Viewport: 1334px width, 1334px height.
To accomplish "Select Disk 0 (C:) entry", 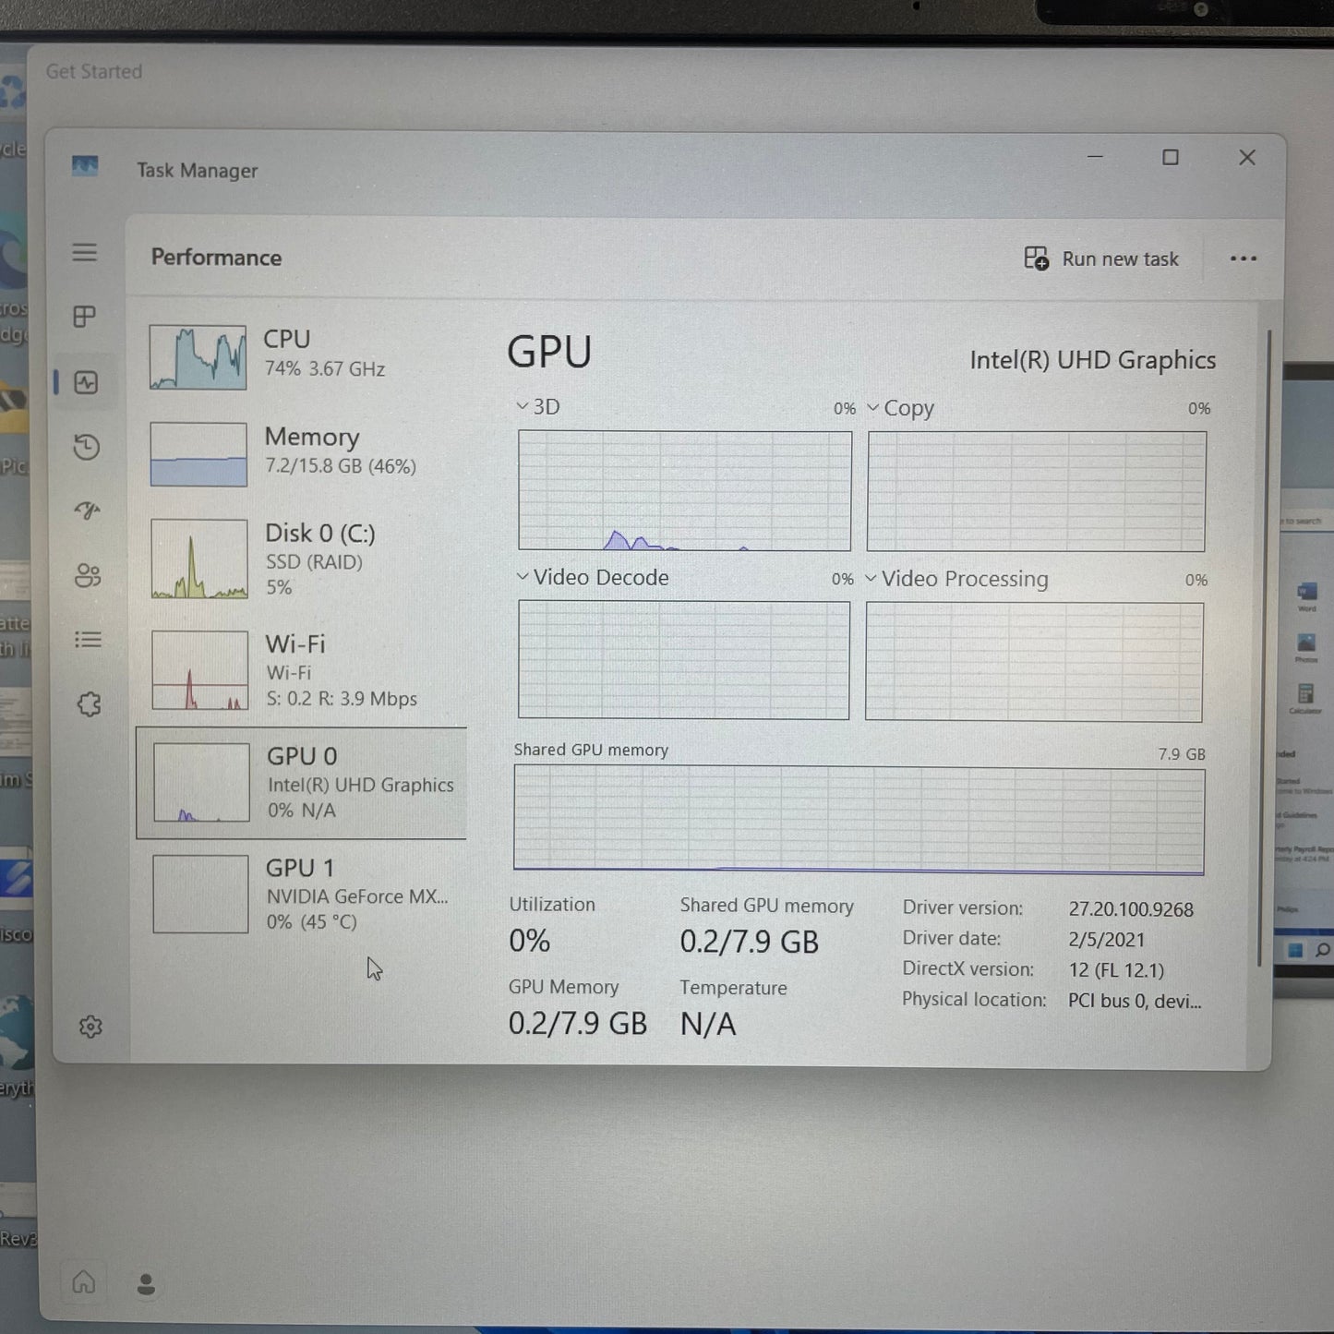I will [x=302, y=559].
